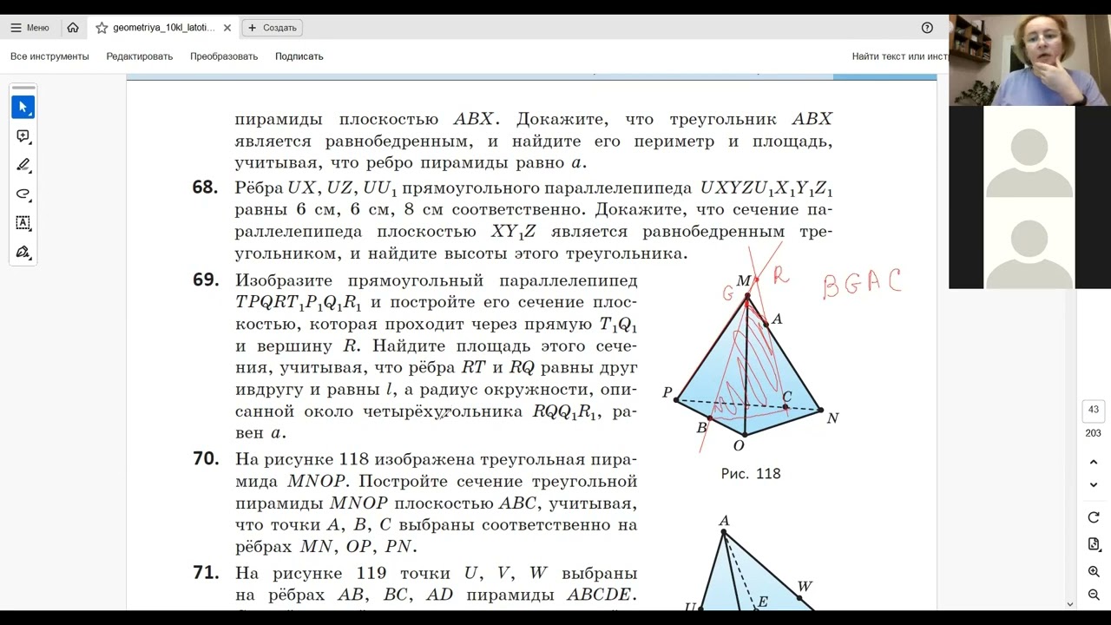This screenshot has height=625, width=1111.
Task: Click the Найти текст search field
Action: tap(899, 56)
